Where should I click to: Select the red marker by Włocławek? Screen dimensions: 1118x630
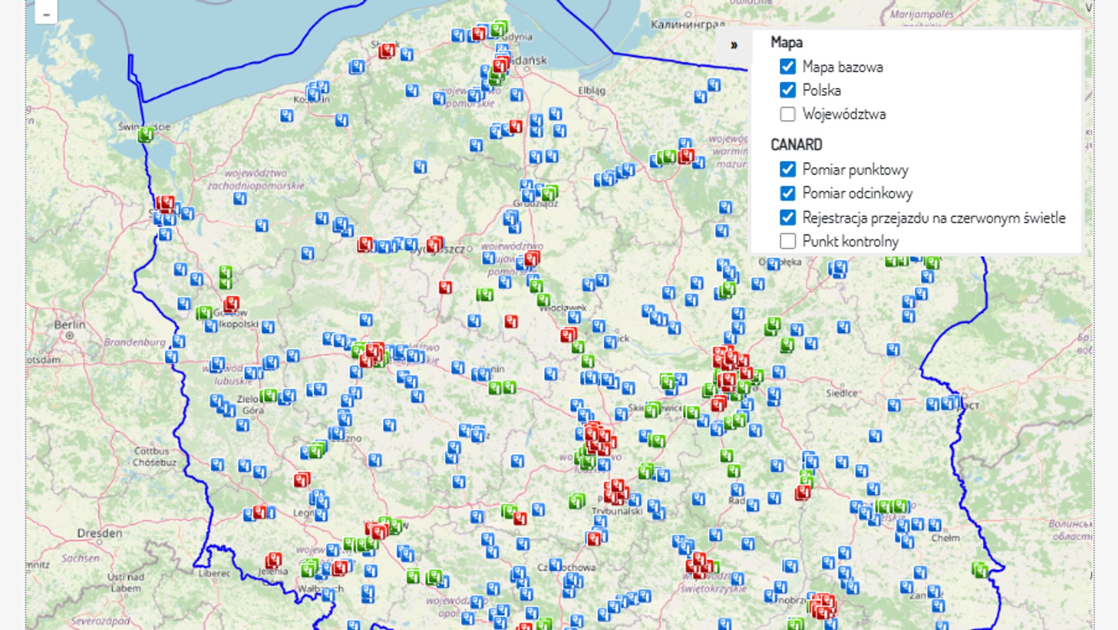[569, 335]
